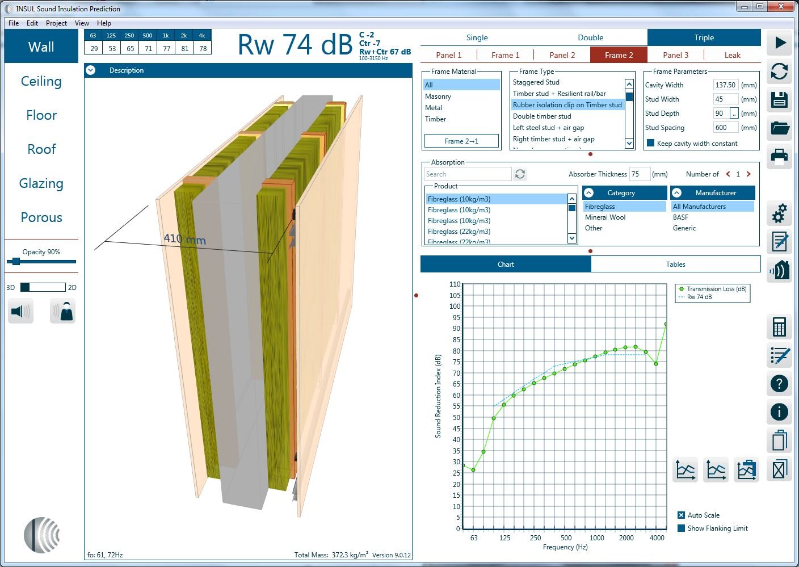The height and width of the screenshot is (567, 799).
Task: Go to the Glazing section
Action: pos(41,183)
